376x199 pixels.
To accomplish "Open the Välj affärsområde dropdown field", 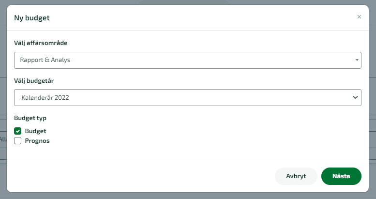I will point(188,60).
